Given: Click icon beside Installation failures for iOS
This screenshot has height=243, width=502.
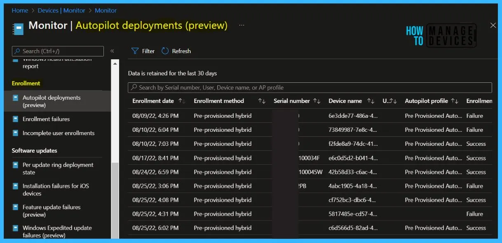Looking at the screenshot, I should tap(15, 186).
